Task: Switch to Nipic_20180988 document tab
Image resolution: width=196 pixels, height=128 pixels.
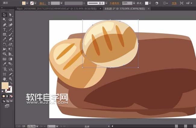Action: pos(57,9)
